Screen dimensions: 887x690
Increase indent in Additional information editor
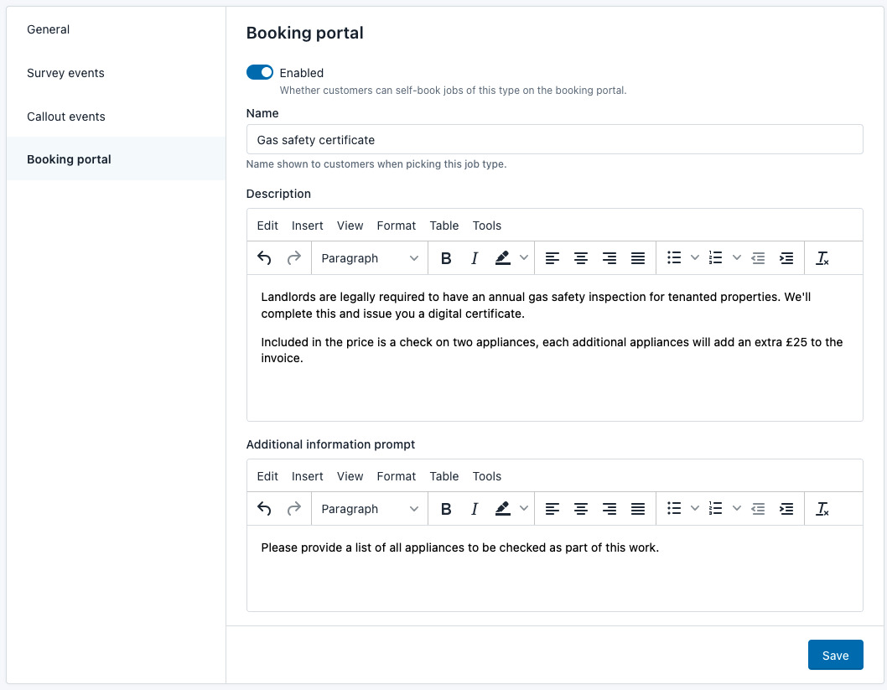786,509
